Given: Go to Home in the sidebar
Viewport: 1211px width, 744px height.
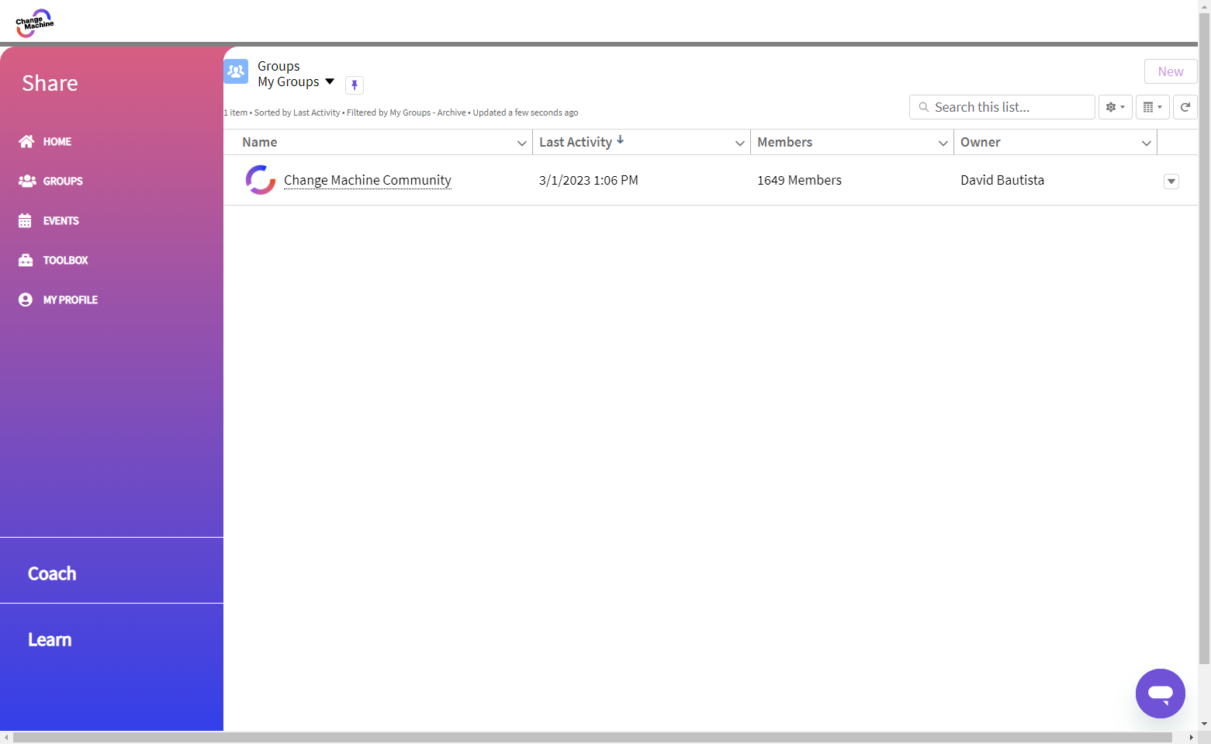Looking at the screenshot, I should point(57,141).
